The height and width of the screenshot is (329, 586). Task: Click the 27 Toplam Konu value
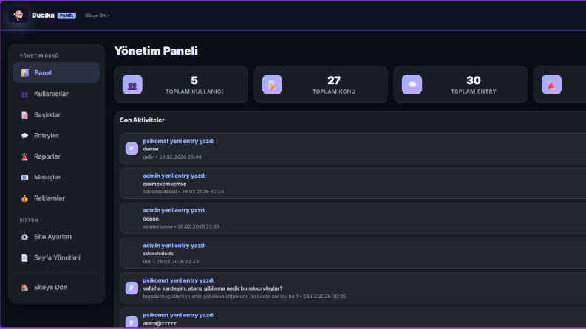tap(334, 80)
